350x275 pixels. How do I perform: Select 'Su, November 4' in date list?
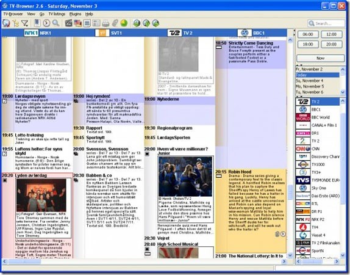click(x=318, y=81)
